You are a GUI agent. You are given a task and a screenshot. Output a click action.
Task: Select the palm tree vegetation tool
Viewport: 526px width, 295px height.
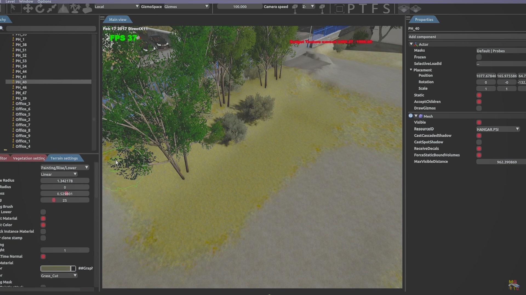(x=75, y=8)
